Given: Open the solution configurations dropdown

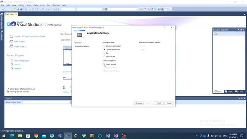Looking at the screenshot, I should point(74,9).
